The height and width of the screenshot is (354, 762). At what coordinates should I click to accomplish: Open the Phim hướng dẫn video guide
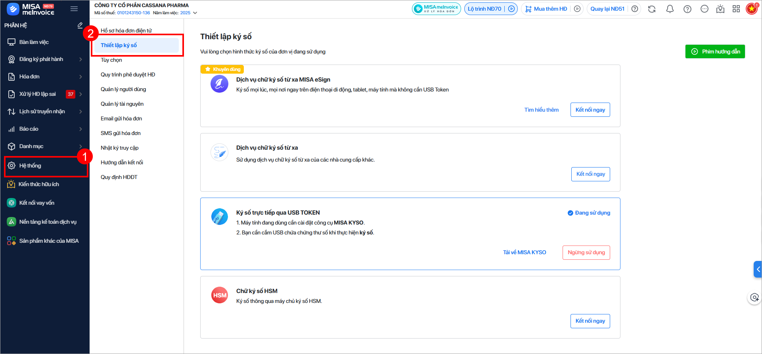tap(715, 52)
